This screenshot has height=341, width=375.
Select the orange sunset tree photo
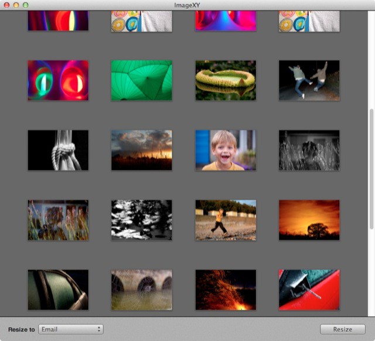309,220
